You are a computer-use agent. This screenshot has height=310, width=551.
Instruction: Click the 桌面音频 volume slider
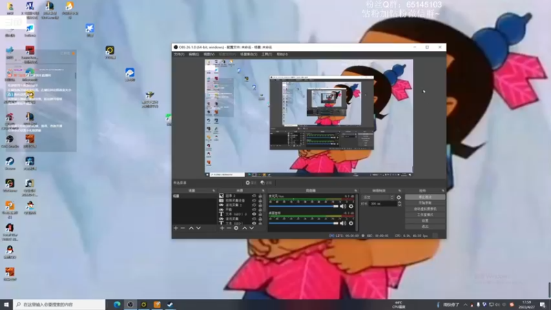click(304, 223)
